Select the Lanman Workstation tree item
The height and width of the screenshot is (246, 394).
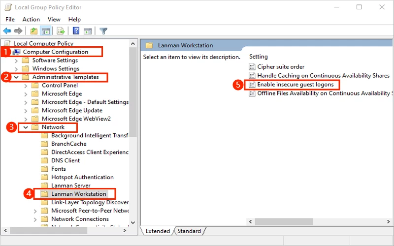click(x=79, y=194)
